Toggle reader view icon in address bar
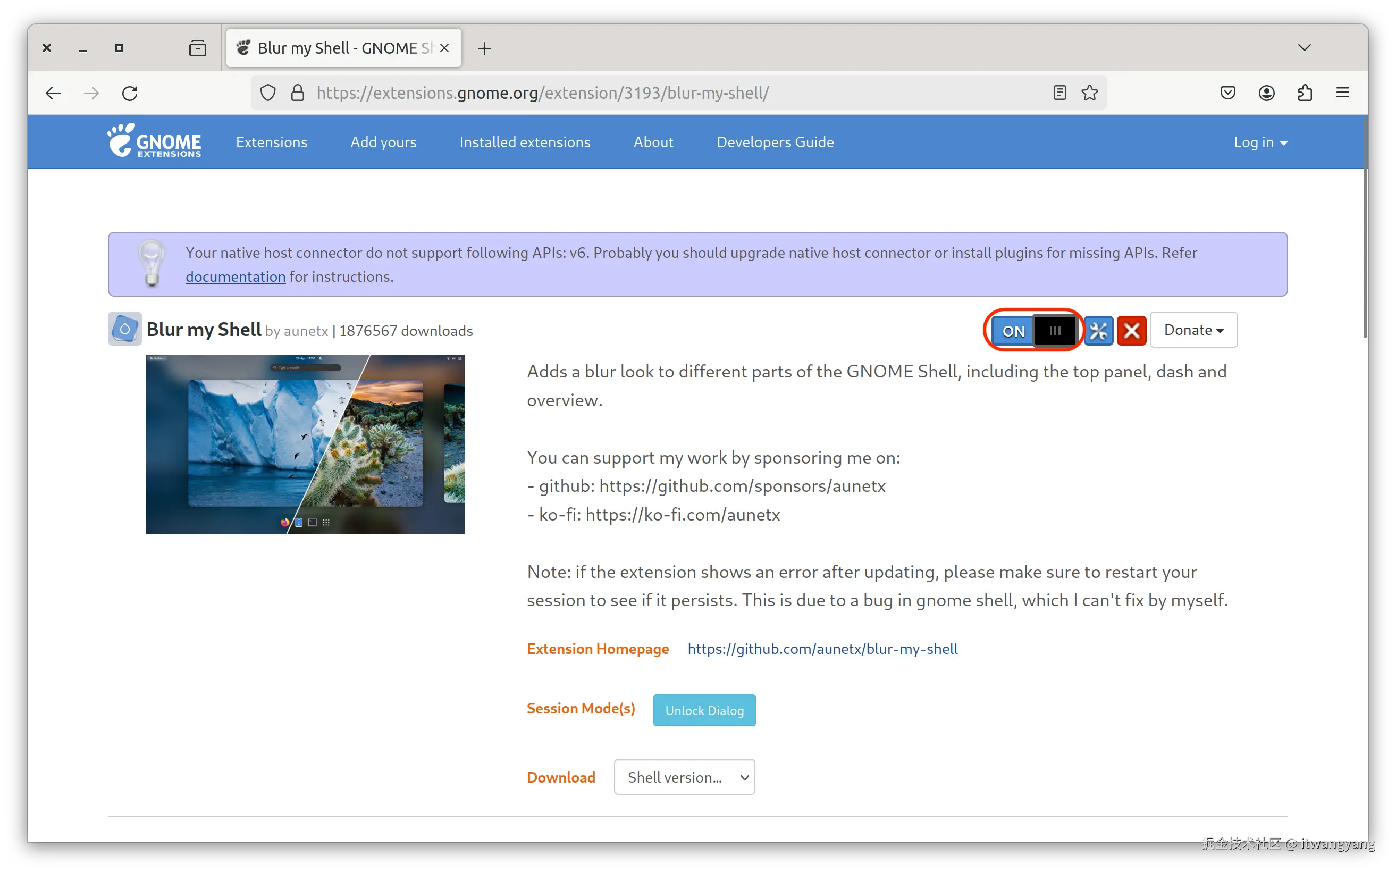This screenshot has width=1396, height=873. (x=1059, y=93)
